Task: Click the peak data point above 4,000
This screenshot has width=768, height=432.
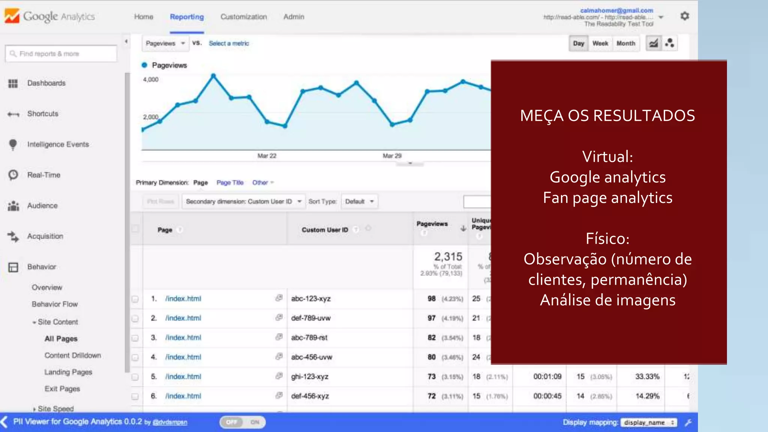Action: pyautogui.click(x=213, y=76)
